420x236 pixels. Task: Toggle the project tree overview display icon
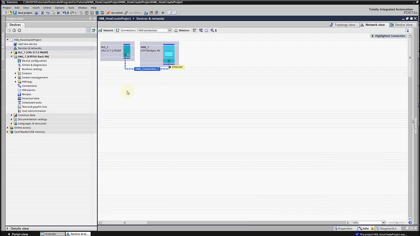tap(88, 30)
